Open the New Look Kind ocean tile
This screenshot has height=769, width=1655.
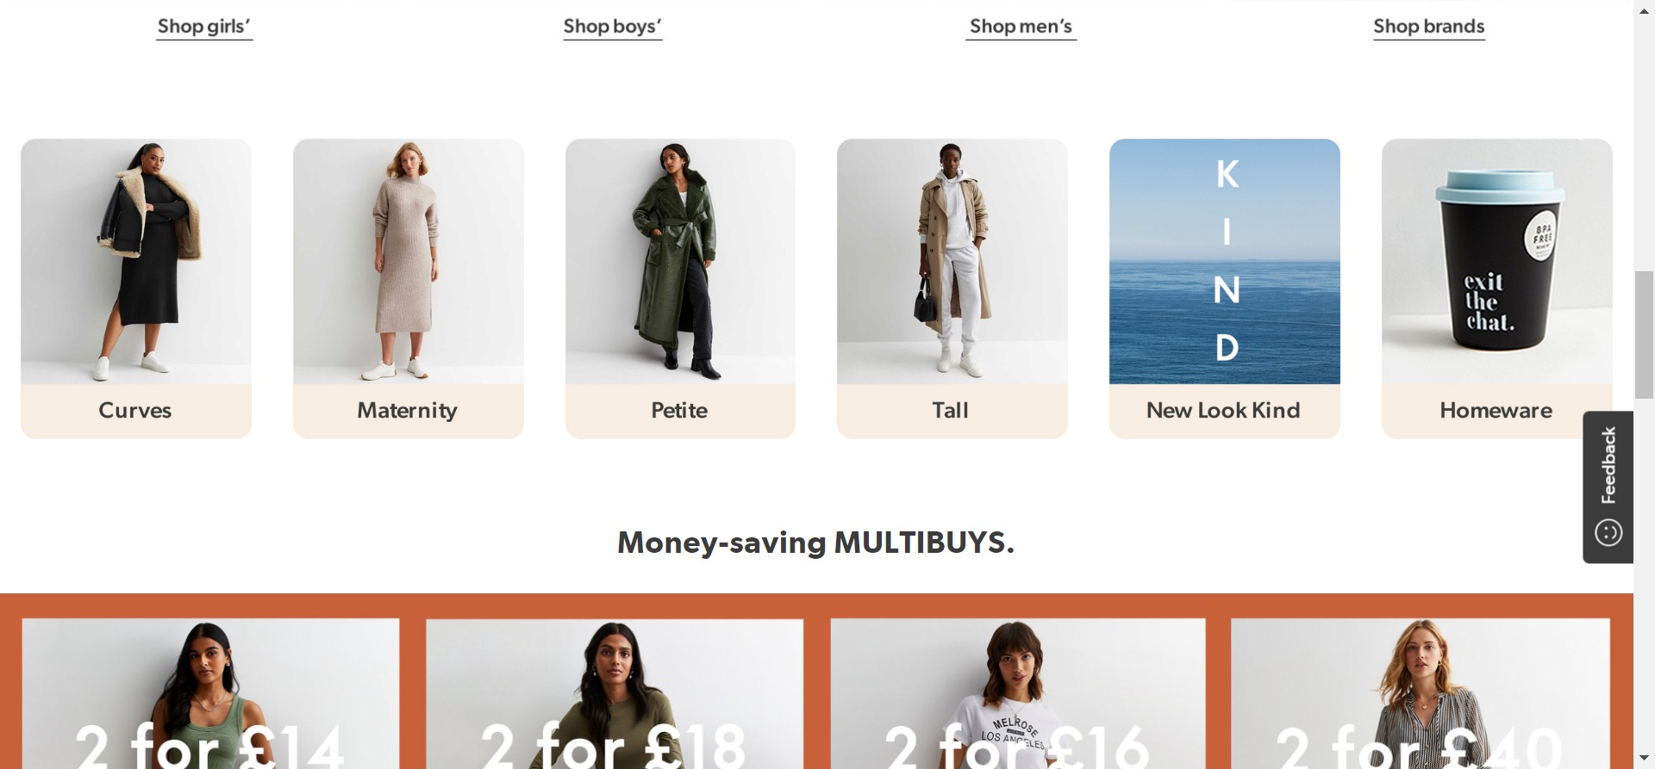pos(1225,288)
